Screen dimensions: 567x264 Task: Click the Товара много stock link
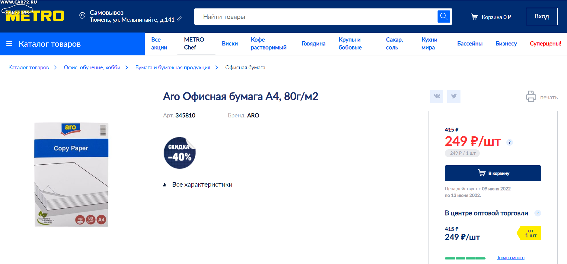pos(511,258)
